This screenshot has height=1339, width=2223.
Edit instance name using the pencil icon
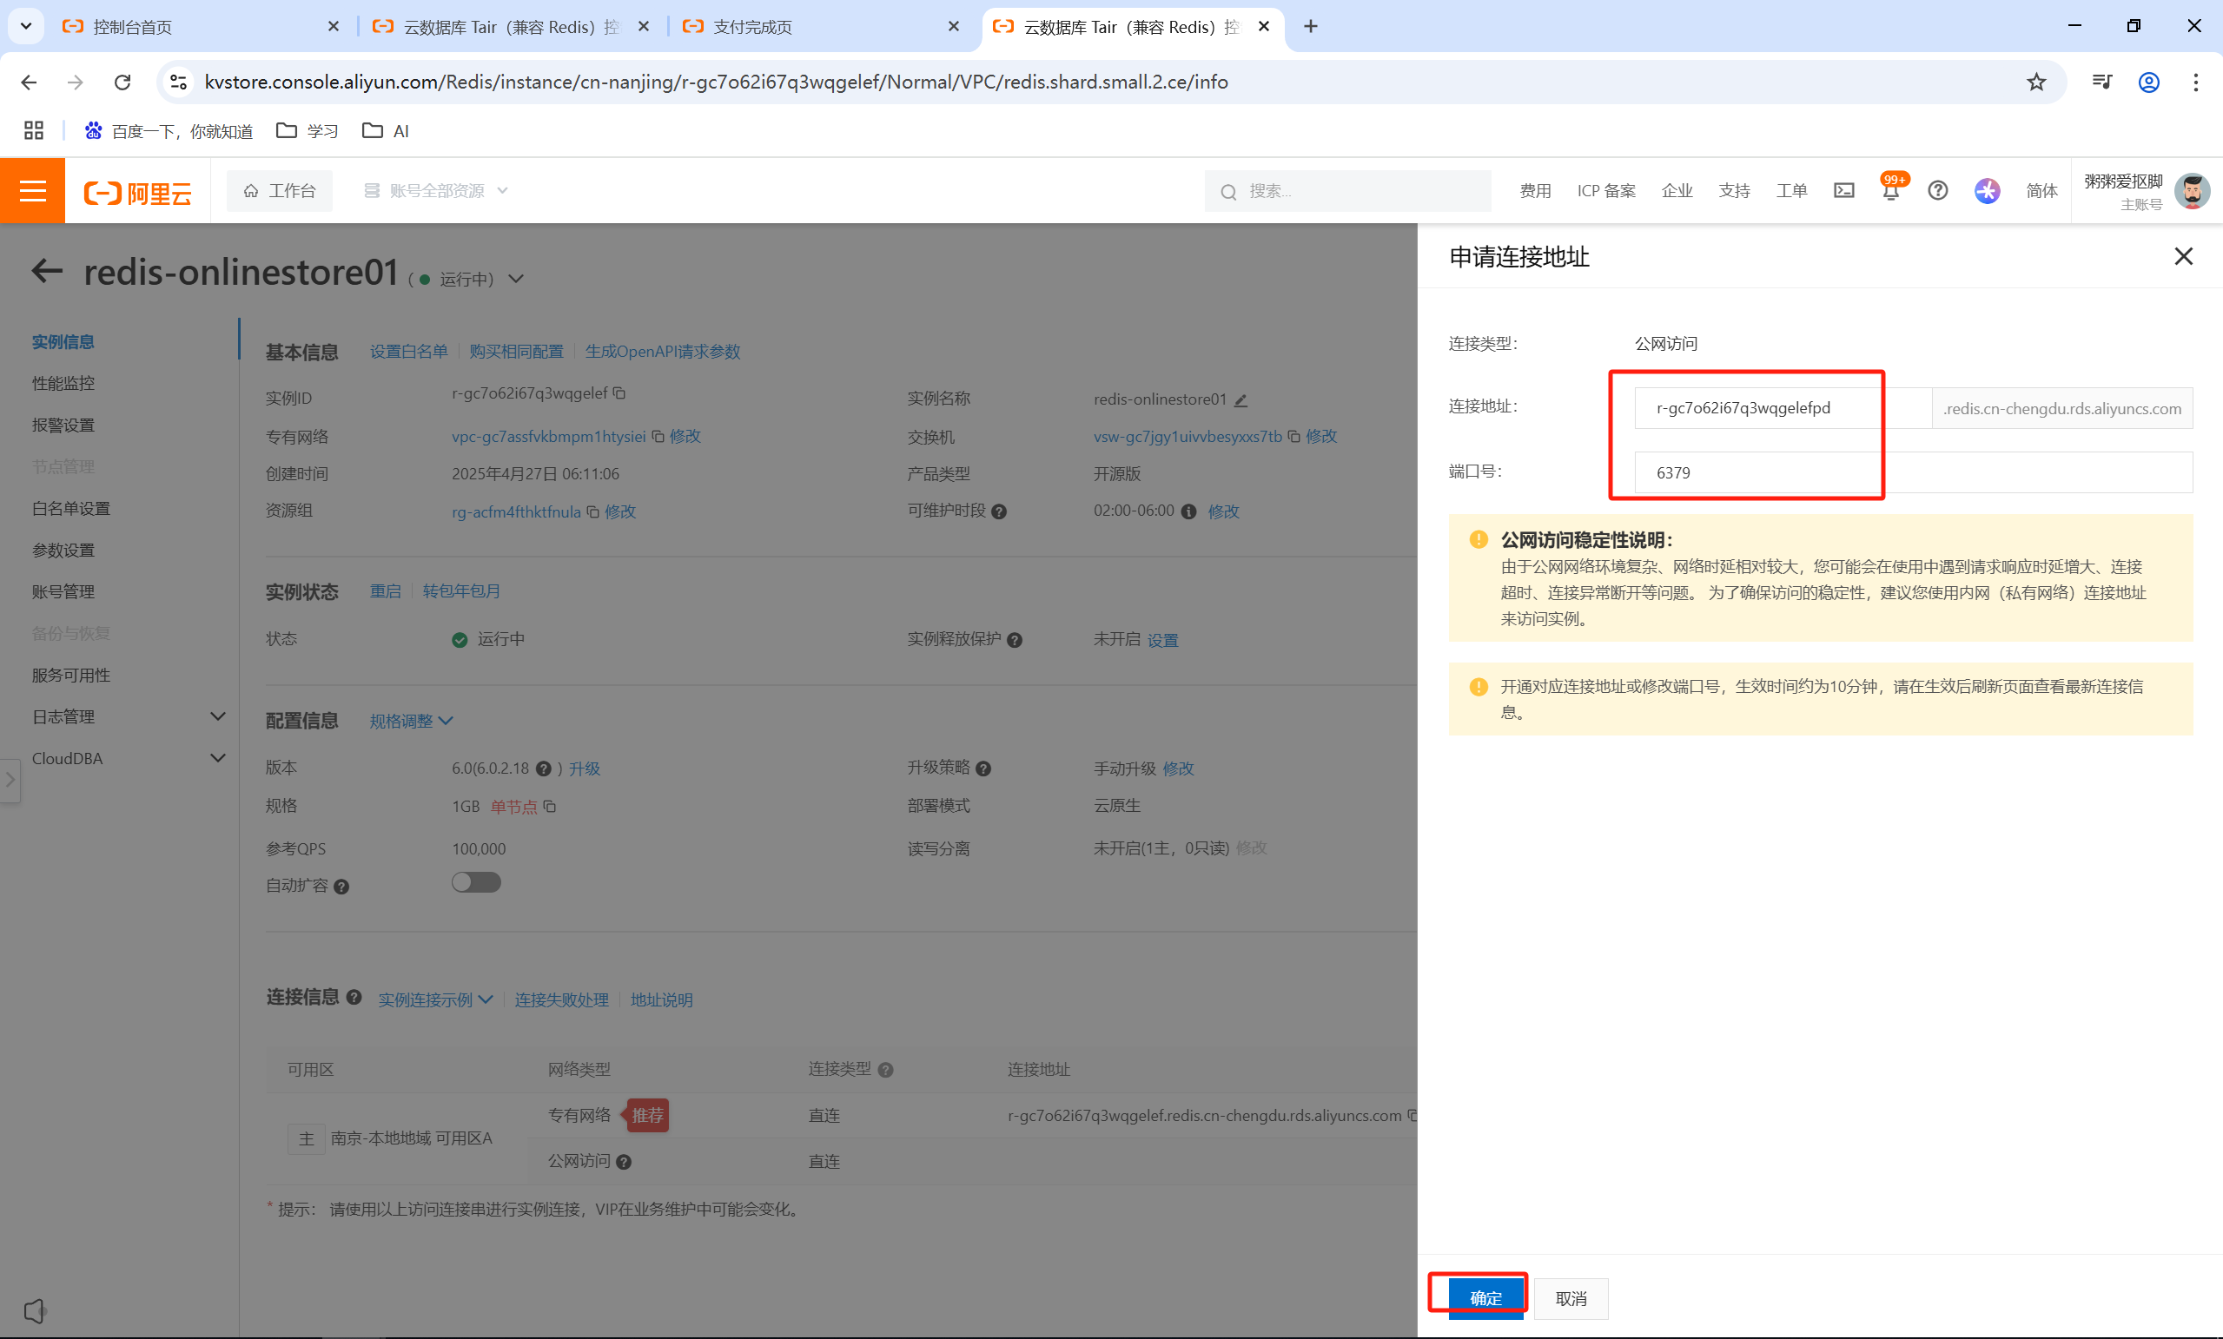click(1241, 399)
